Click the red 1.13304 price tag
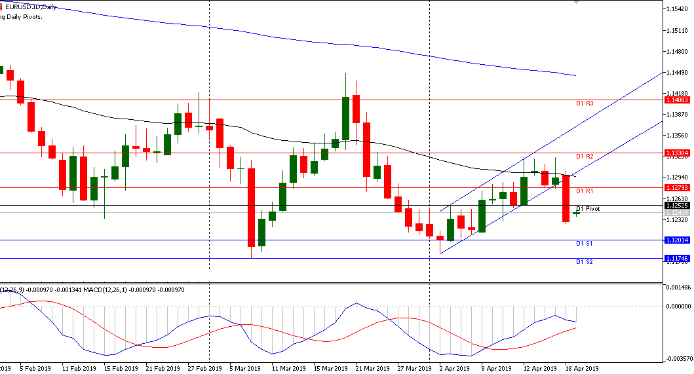This screenshot has height=374, width=694. (x=677, y=153)
